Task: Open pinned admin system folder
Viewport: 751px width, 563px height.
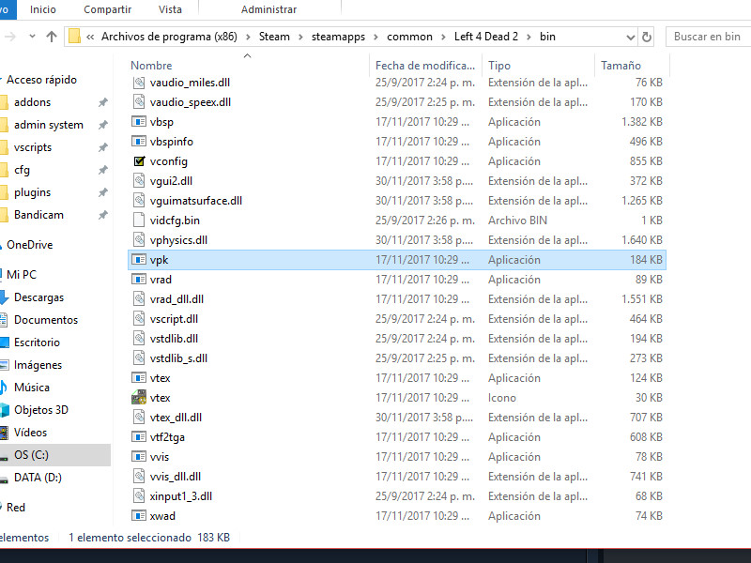Action: point(49,125)
